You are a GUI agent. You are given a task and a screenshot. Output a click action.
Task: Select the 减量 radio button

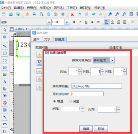pos(70,101)
